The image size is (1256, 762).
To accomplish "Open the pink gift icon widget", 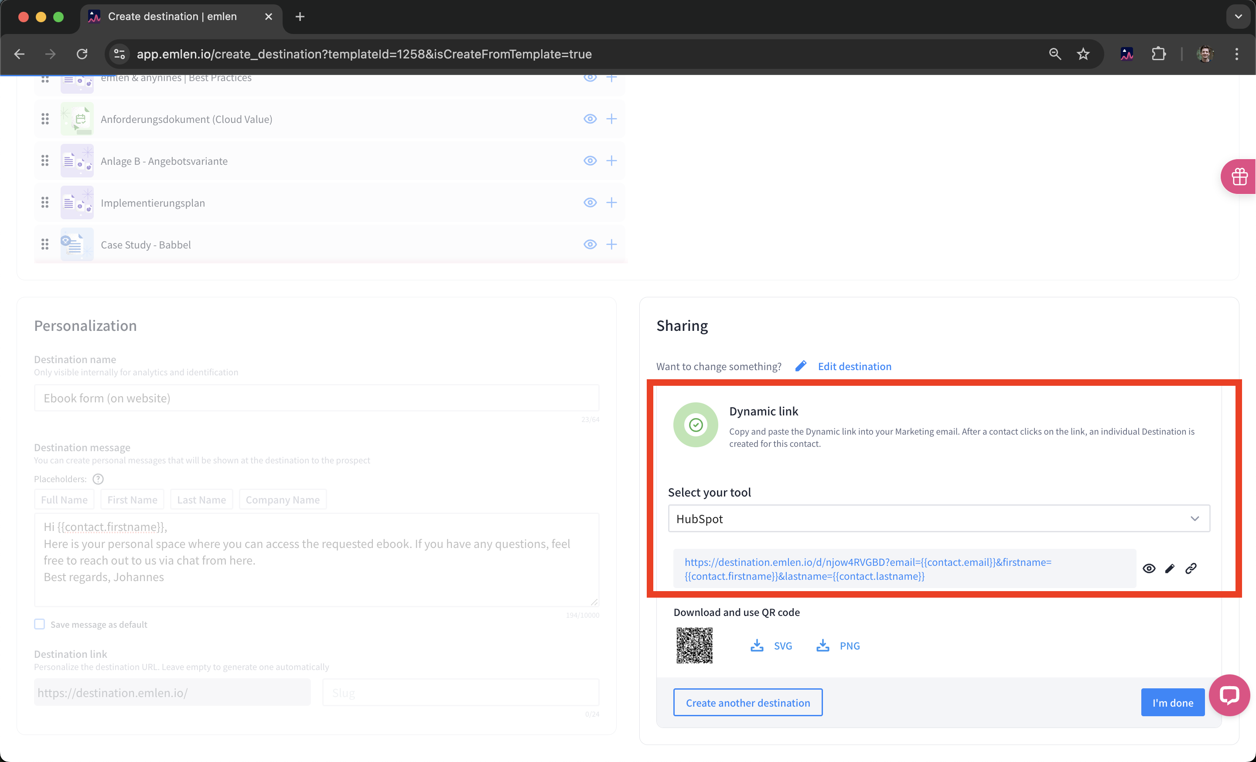I will pyautogui.click(x=1239, y=177).
